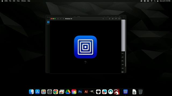The height and width of the screenshot is (96, 172).
Task: Open System Settings from the dock
Action: [49, 92]
